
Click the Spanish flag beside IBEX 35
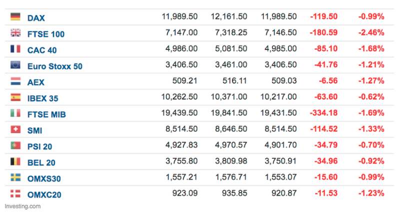(x=15, y=97)
